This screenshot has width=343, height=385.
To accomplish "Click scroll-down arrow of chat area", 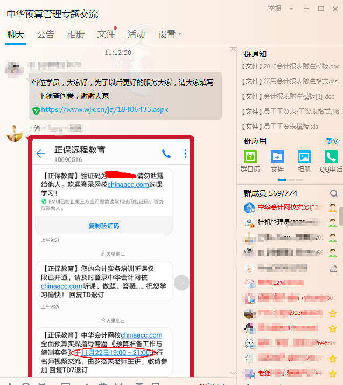I will pyautogui.click(x=233, y=373).
